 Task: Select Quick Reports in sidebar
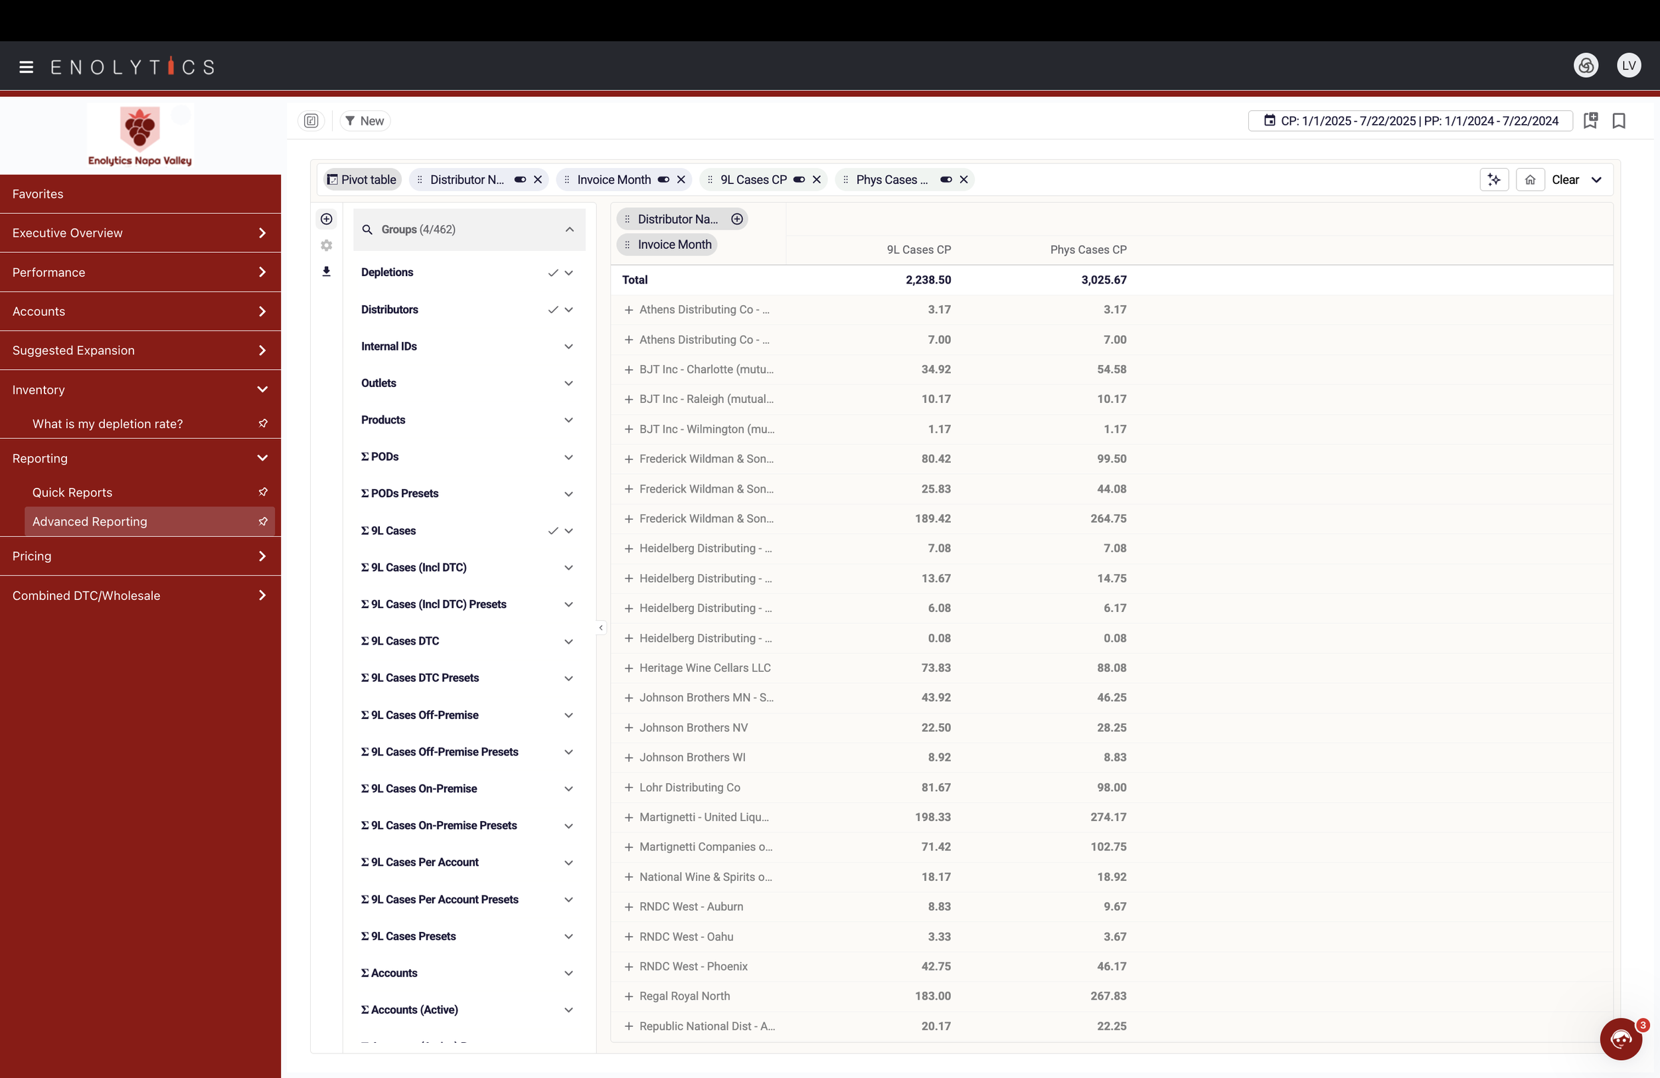[72, 493]
